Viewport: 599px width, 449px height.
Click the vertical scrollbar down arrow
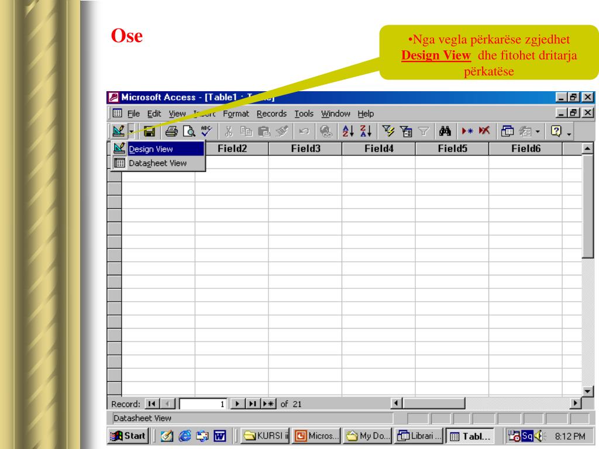coord(587,391)
